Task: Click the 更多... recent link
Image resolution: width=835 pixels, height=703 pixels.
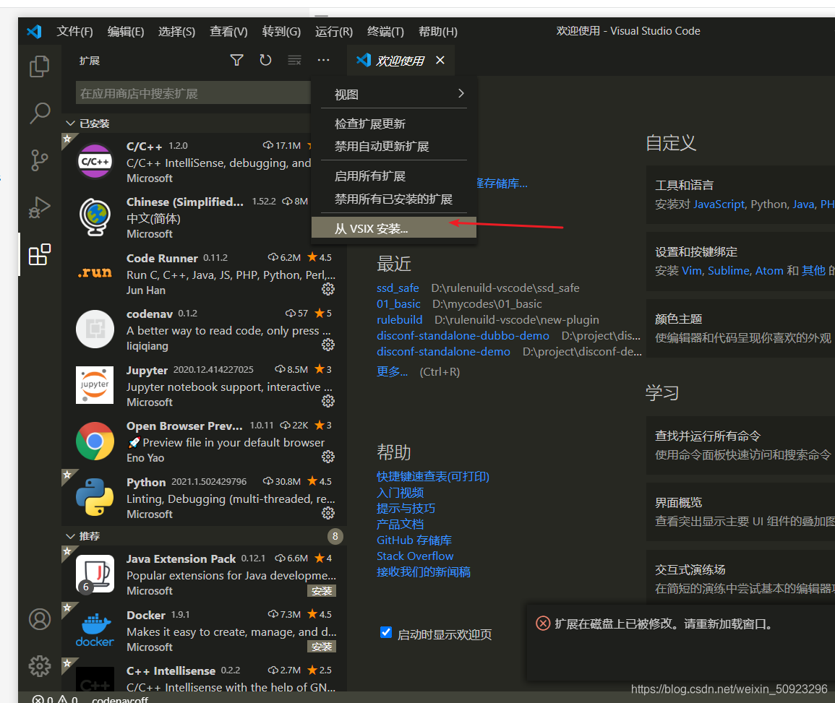Action: coord(392,371)
